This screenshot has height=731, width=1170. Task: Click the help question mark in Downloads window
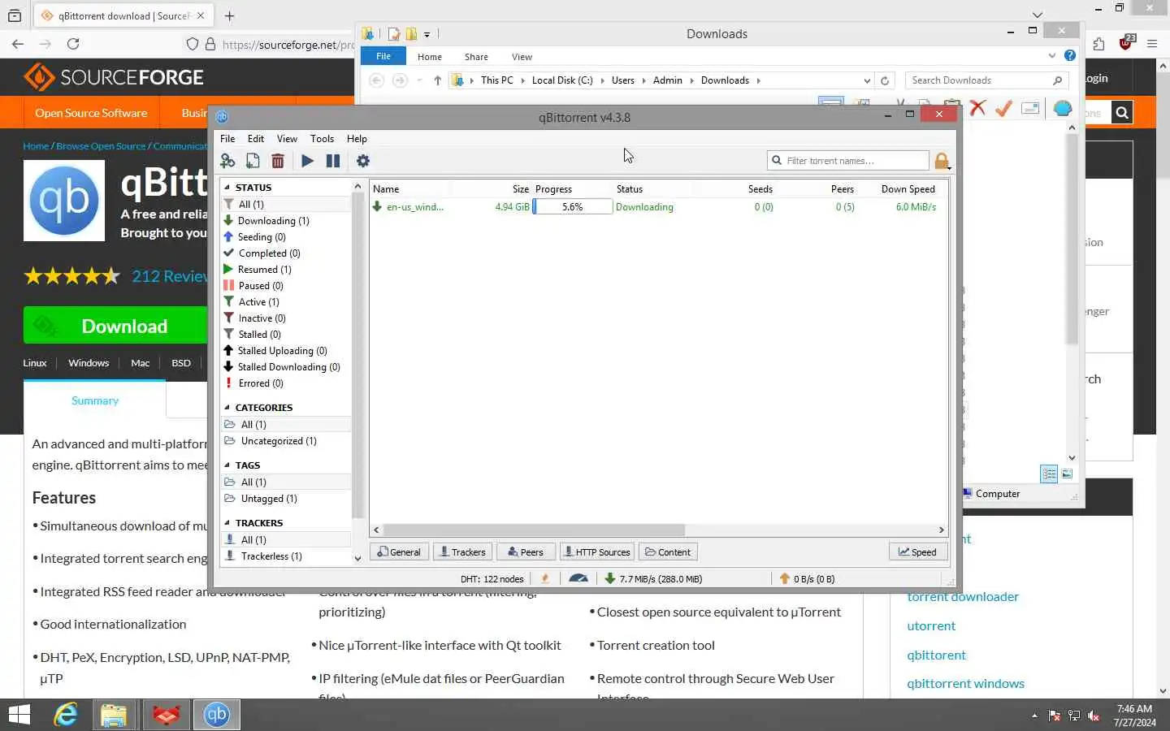(1070, 55)
